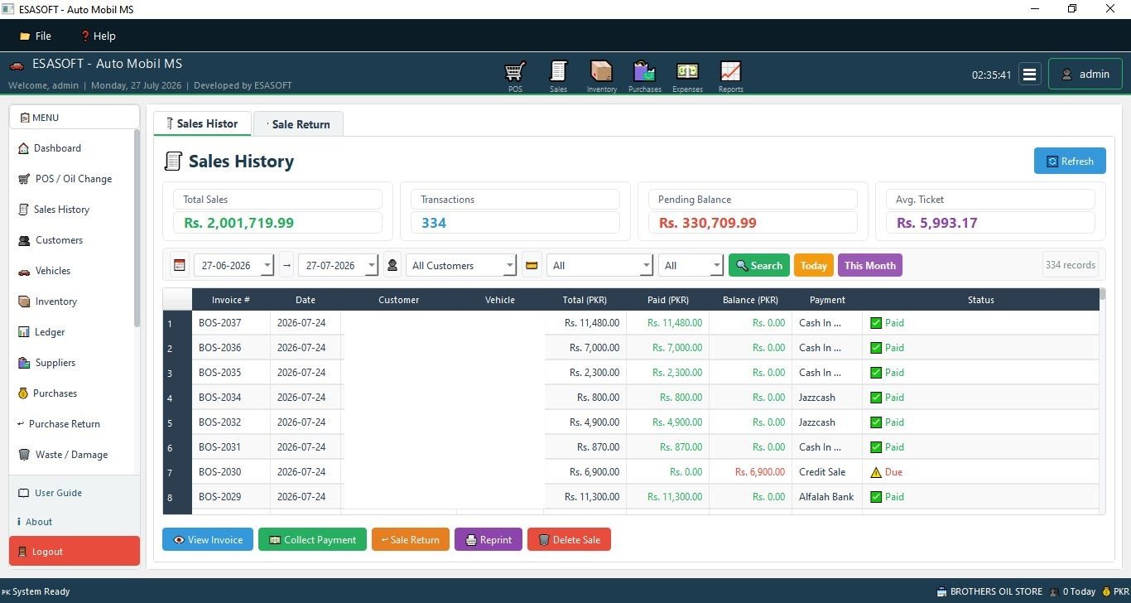Click the sales table vertical scrollbar
Image resolution: width=1131 pixels, height=603 pixels.
[1102, 294]
